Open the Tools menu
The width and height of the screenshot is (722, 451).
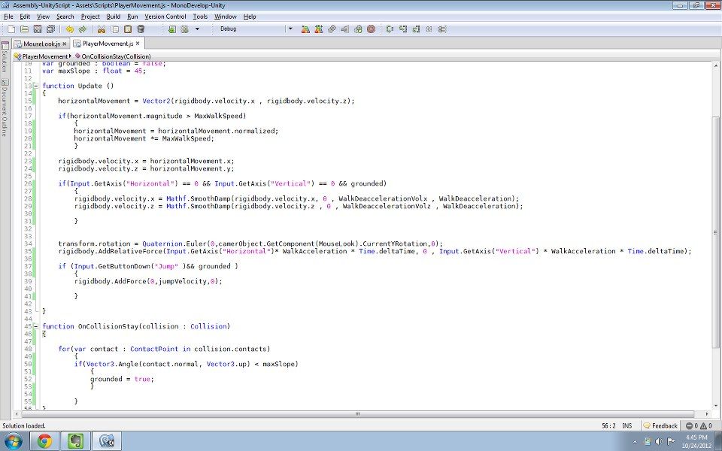pyautogui.click(x=200, y=17)
